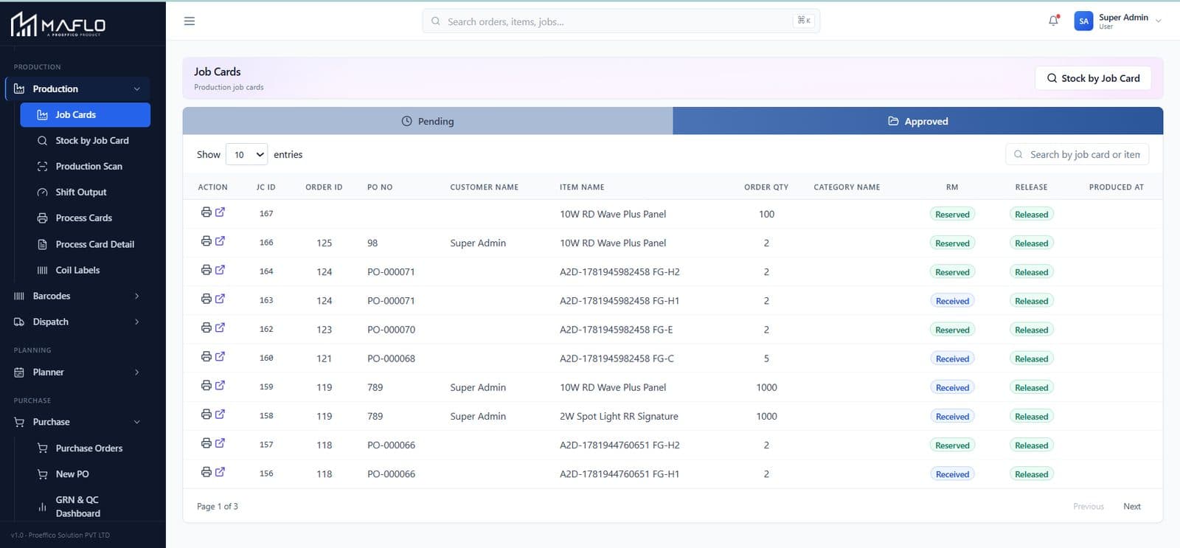Toggle sidebar with hamburger menu icon
Viewport: 1180px width, 548px height.
(x=190, y=21)
